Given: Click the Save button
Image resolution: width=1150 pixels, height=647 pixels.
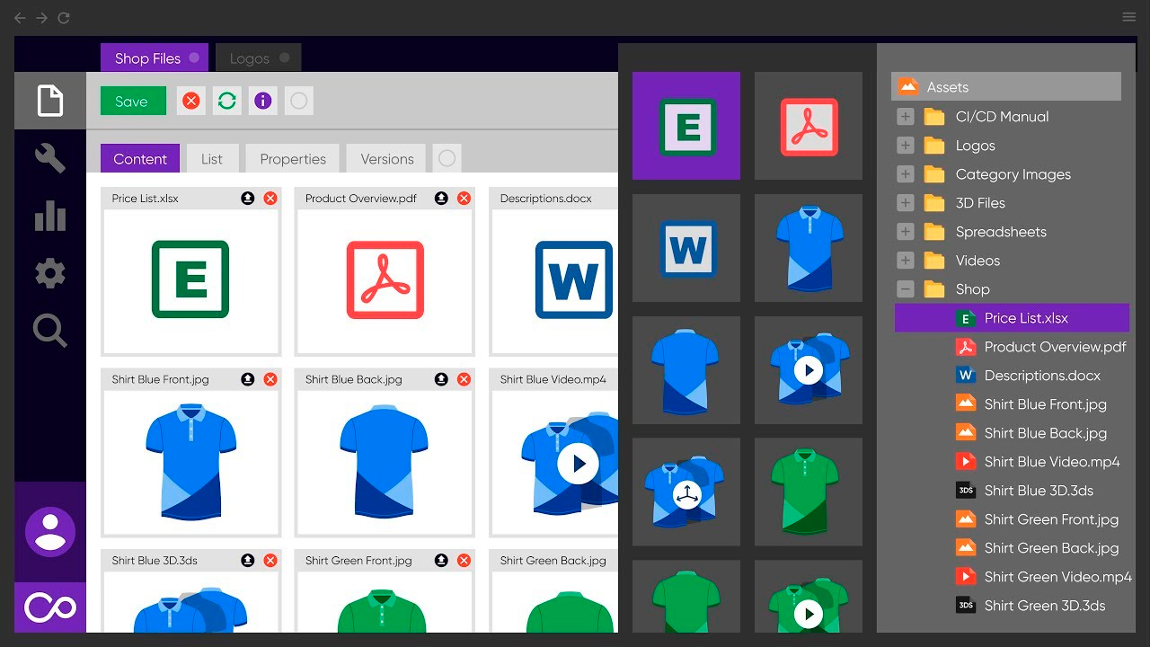Looking at the screenshot, I should click(133, 101).
